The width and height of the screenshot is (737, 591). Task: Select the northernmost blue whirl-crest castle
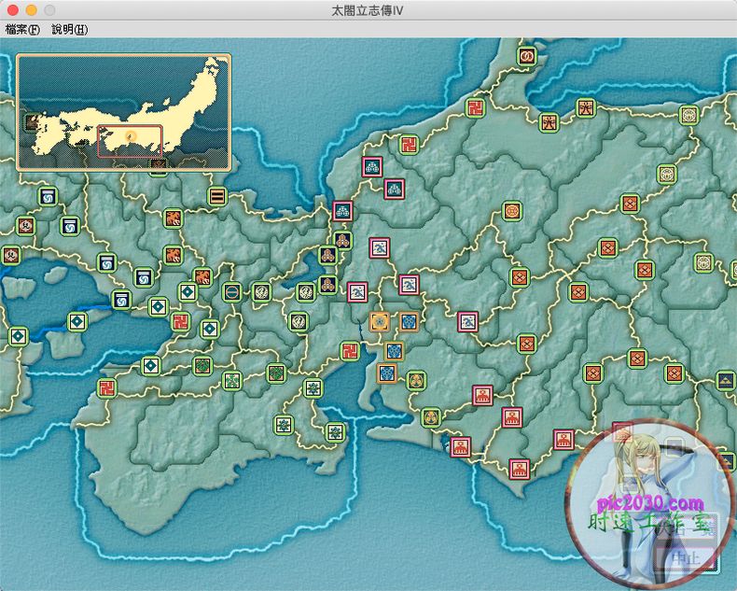[x=48, y=197]
